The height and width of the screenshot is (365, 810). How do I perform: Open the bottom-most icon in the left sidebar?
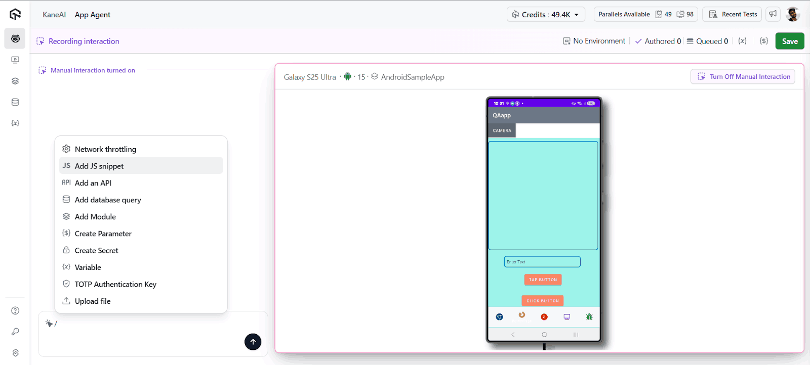click(x=15, y=353)
